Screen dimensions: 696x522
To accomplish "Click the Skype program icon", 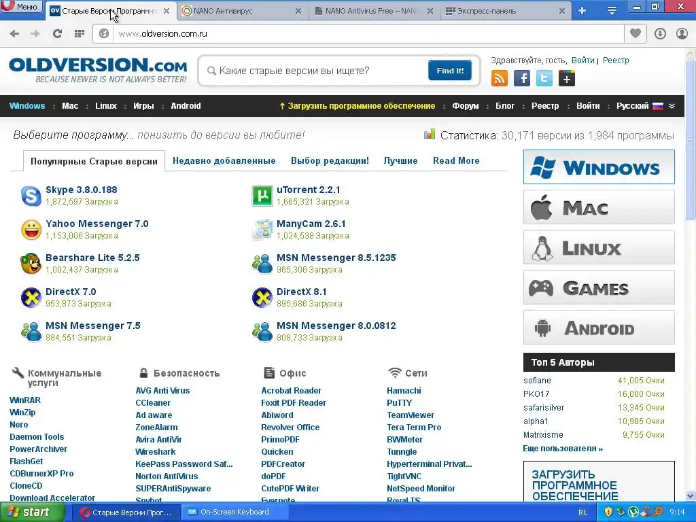I will 31,196.
